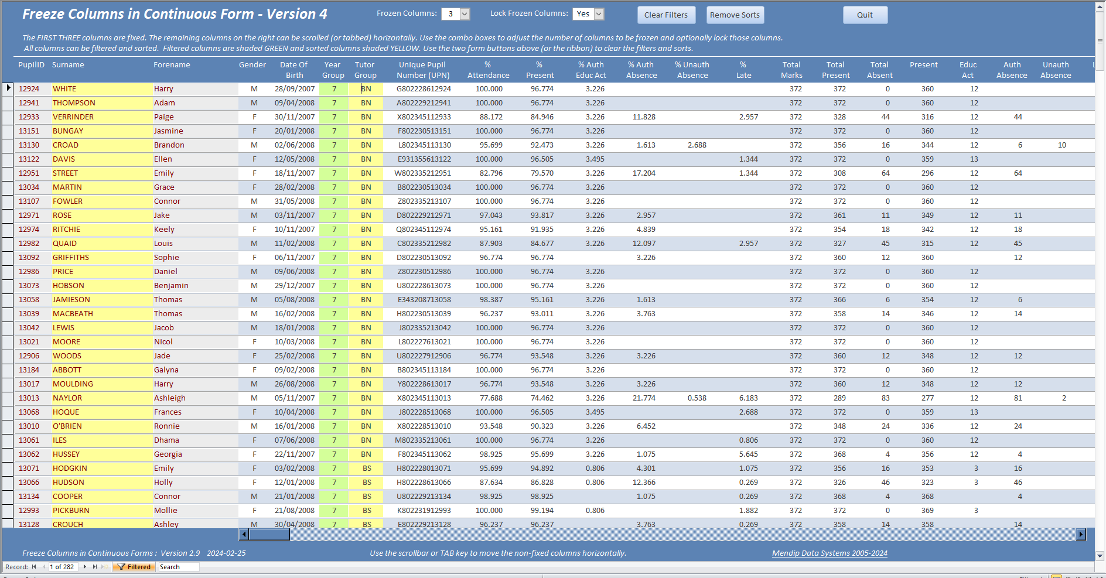Click the vertical scrollbar up arrow
This screenshot has width=1106, height=578.
[x=1100, y=6]
